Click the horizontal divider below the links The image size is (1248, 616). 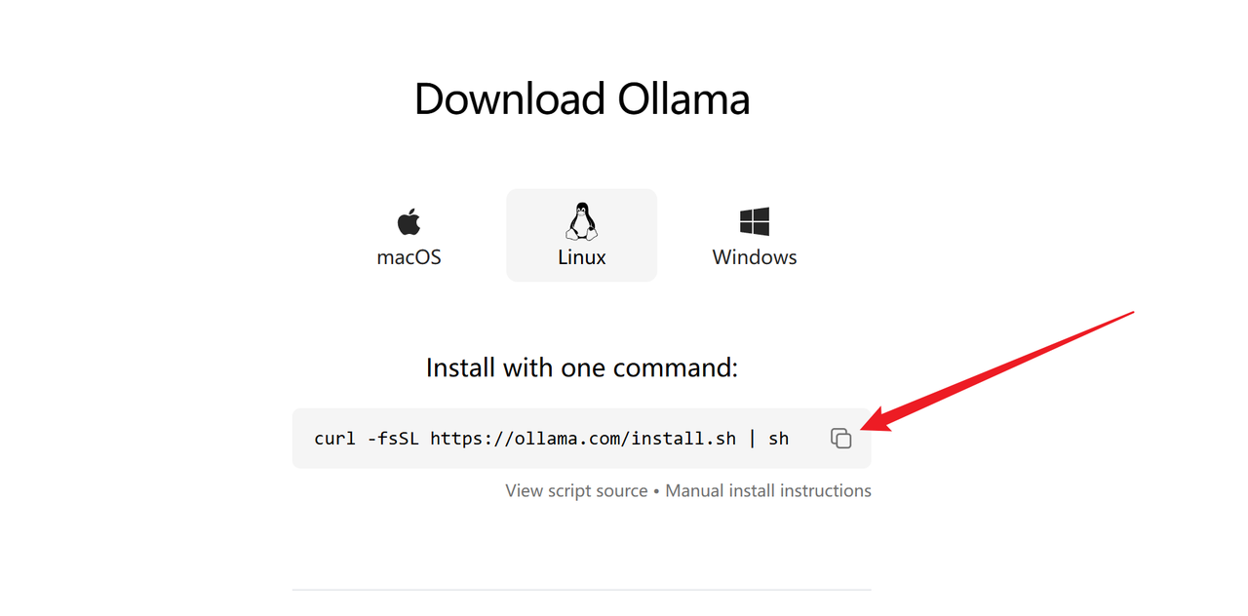[582, 590]
